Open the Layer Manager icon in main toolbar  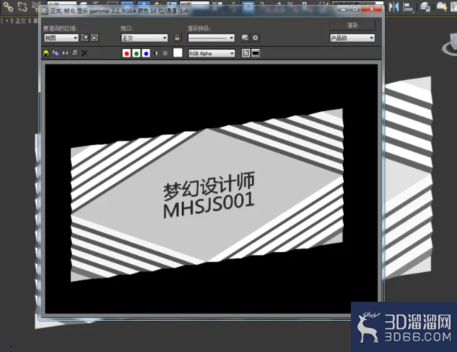coord(425,6)
